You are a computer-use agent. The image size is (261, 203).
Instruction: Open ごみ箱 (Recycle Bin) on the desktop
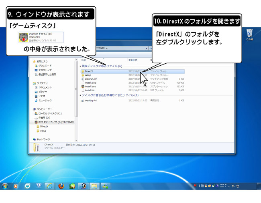[x=250, y=35]
